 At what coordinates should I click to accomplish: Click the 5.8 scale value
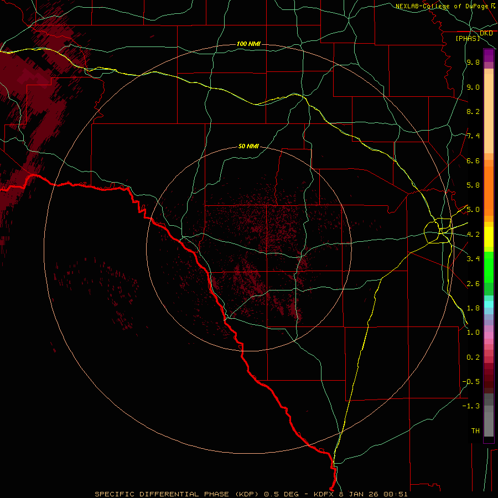[x=473, y=185]
